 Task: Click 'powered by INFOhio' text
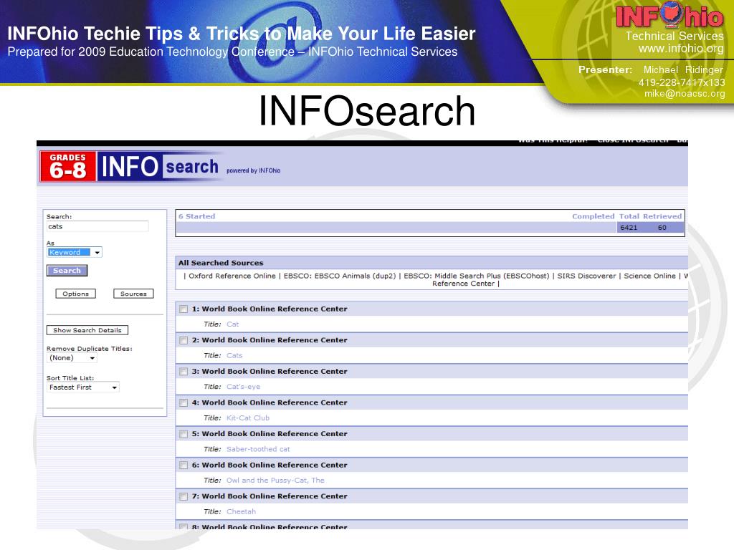point(253,170)
